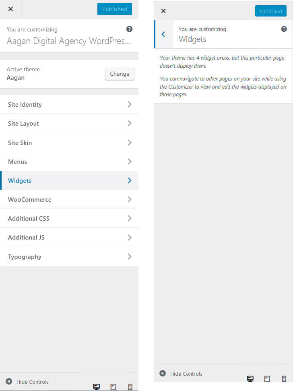Open the WooCommerce section
The width and height of the screenshot is (293, 391).
69,199
